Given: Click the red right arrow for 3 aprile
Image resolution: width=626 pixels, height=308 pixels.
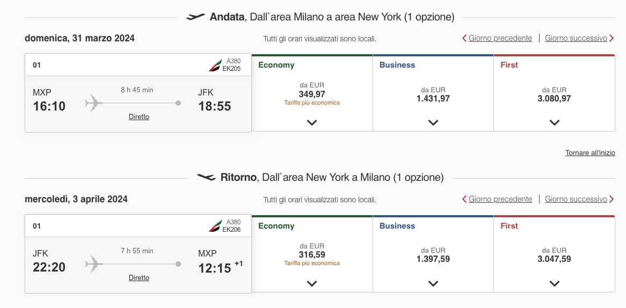Looking at the screenshot, I should [x=611, y=199].
